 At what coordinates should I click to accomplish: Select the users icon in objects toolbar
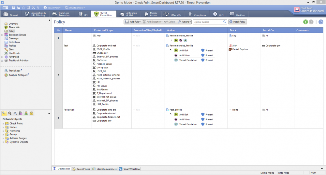tap(26, 113)
